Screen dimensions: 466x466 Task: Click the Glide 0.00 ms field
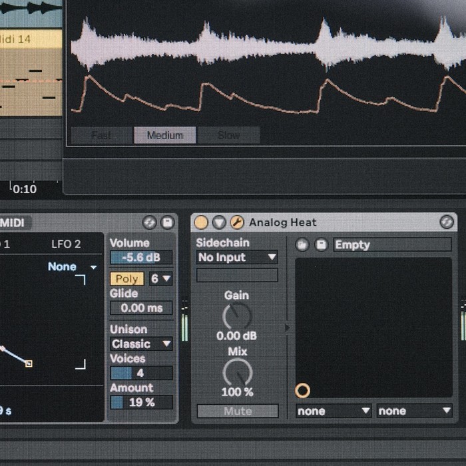(141, 308)
